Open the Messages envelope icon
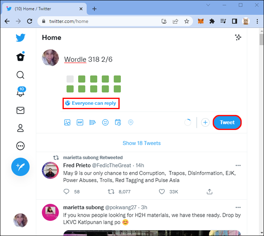264x236 pixels. click(x=20, y=110)
